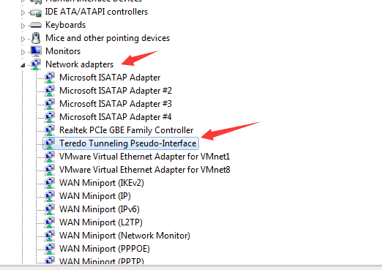Click the Keyboards category icon
382x270 pixels.
36,25
